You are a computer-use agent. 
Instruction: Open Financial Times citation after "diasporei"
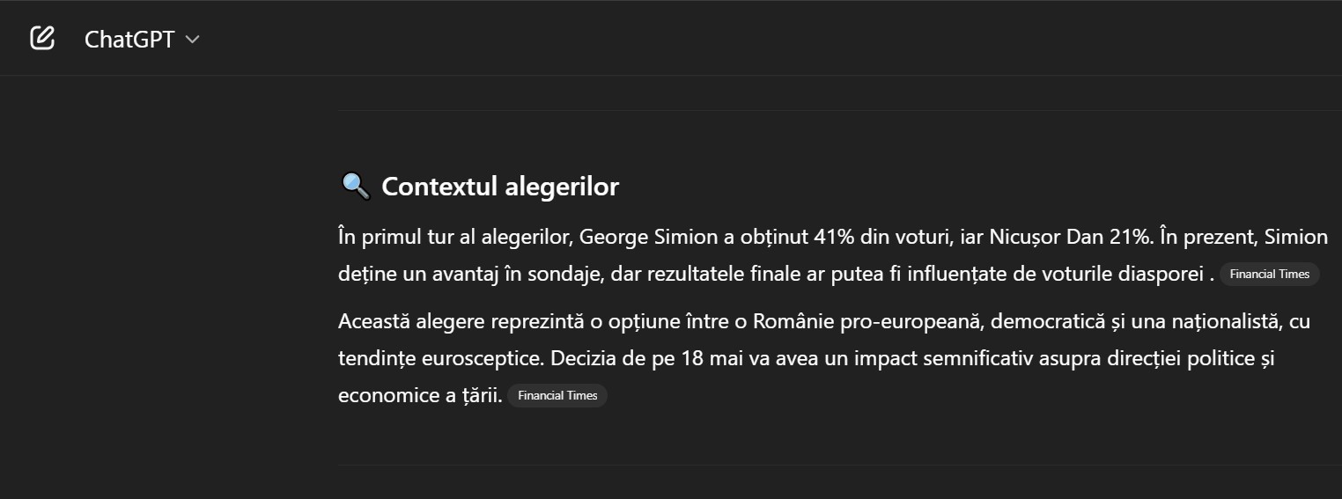1269,274
